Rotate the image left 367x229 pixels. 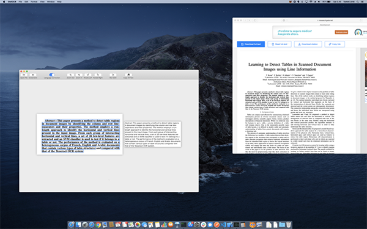click(x=87, y=75)
